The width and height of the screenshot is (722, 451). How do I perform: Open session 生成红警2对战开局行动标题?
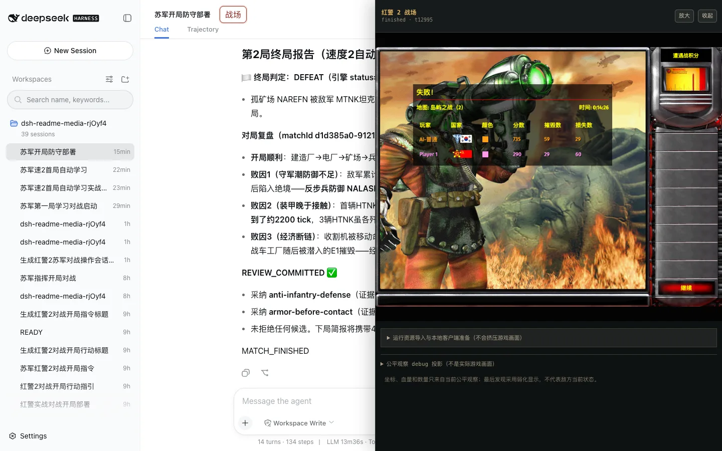click(70, 350)
